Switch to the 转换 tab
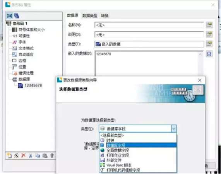The height and width of the screenshot is (174, 221). click(105, 15)
